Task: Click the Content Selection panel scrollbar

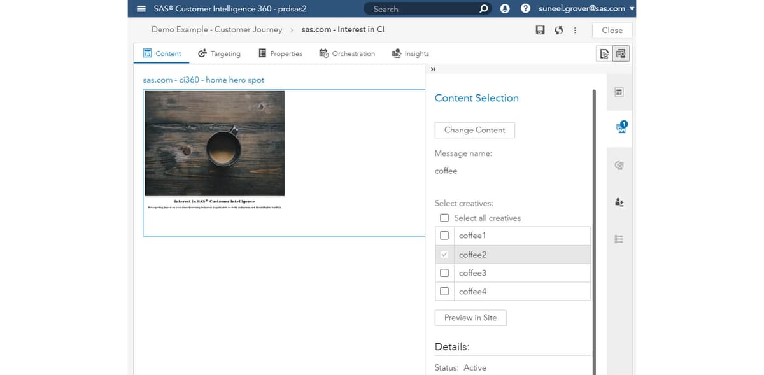Action: pyautogui.click(x=594, y=232)
